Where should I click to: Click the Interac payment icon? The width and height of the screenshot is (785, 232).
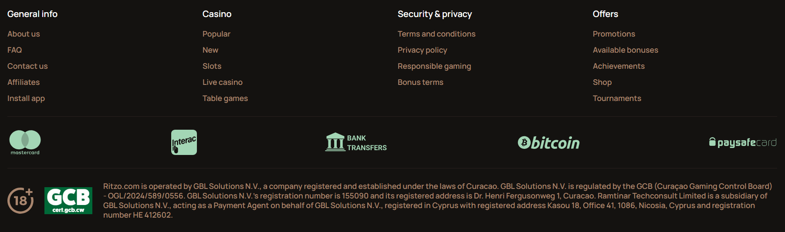184,142
